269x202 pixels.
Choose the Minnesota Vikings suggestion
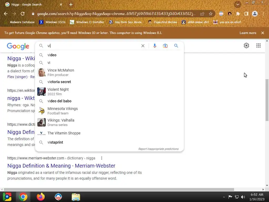[109, 111]
